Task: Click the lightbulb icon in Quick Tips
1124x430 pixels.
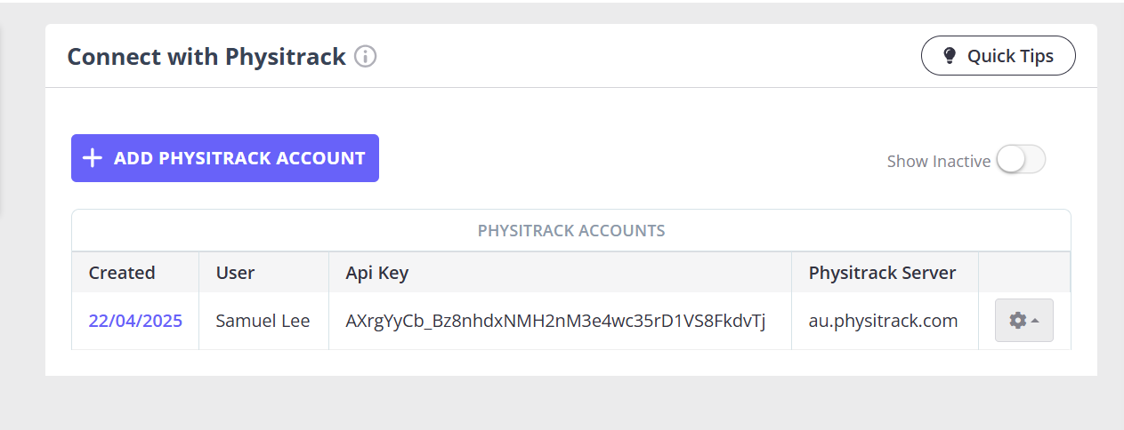Action: pyautogui.click(x=950, y=56)
